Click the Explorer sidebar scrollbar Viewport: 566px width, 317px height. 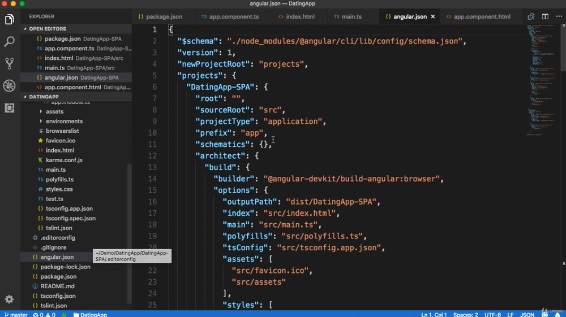point(130,233)
